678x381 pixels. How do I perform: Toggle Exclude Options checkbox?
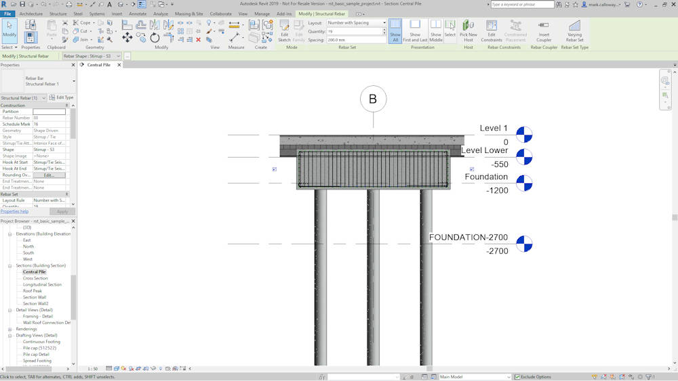pos(517,377)
